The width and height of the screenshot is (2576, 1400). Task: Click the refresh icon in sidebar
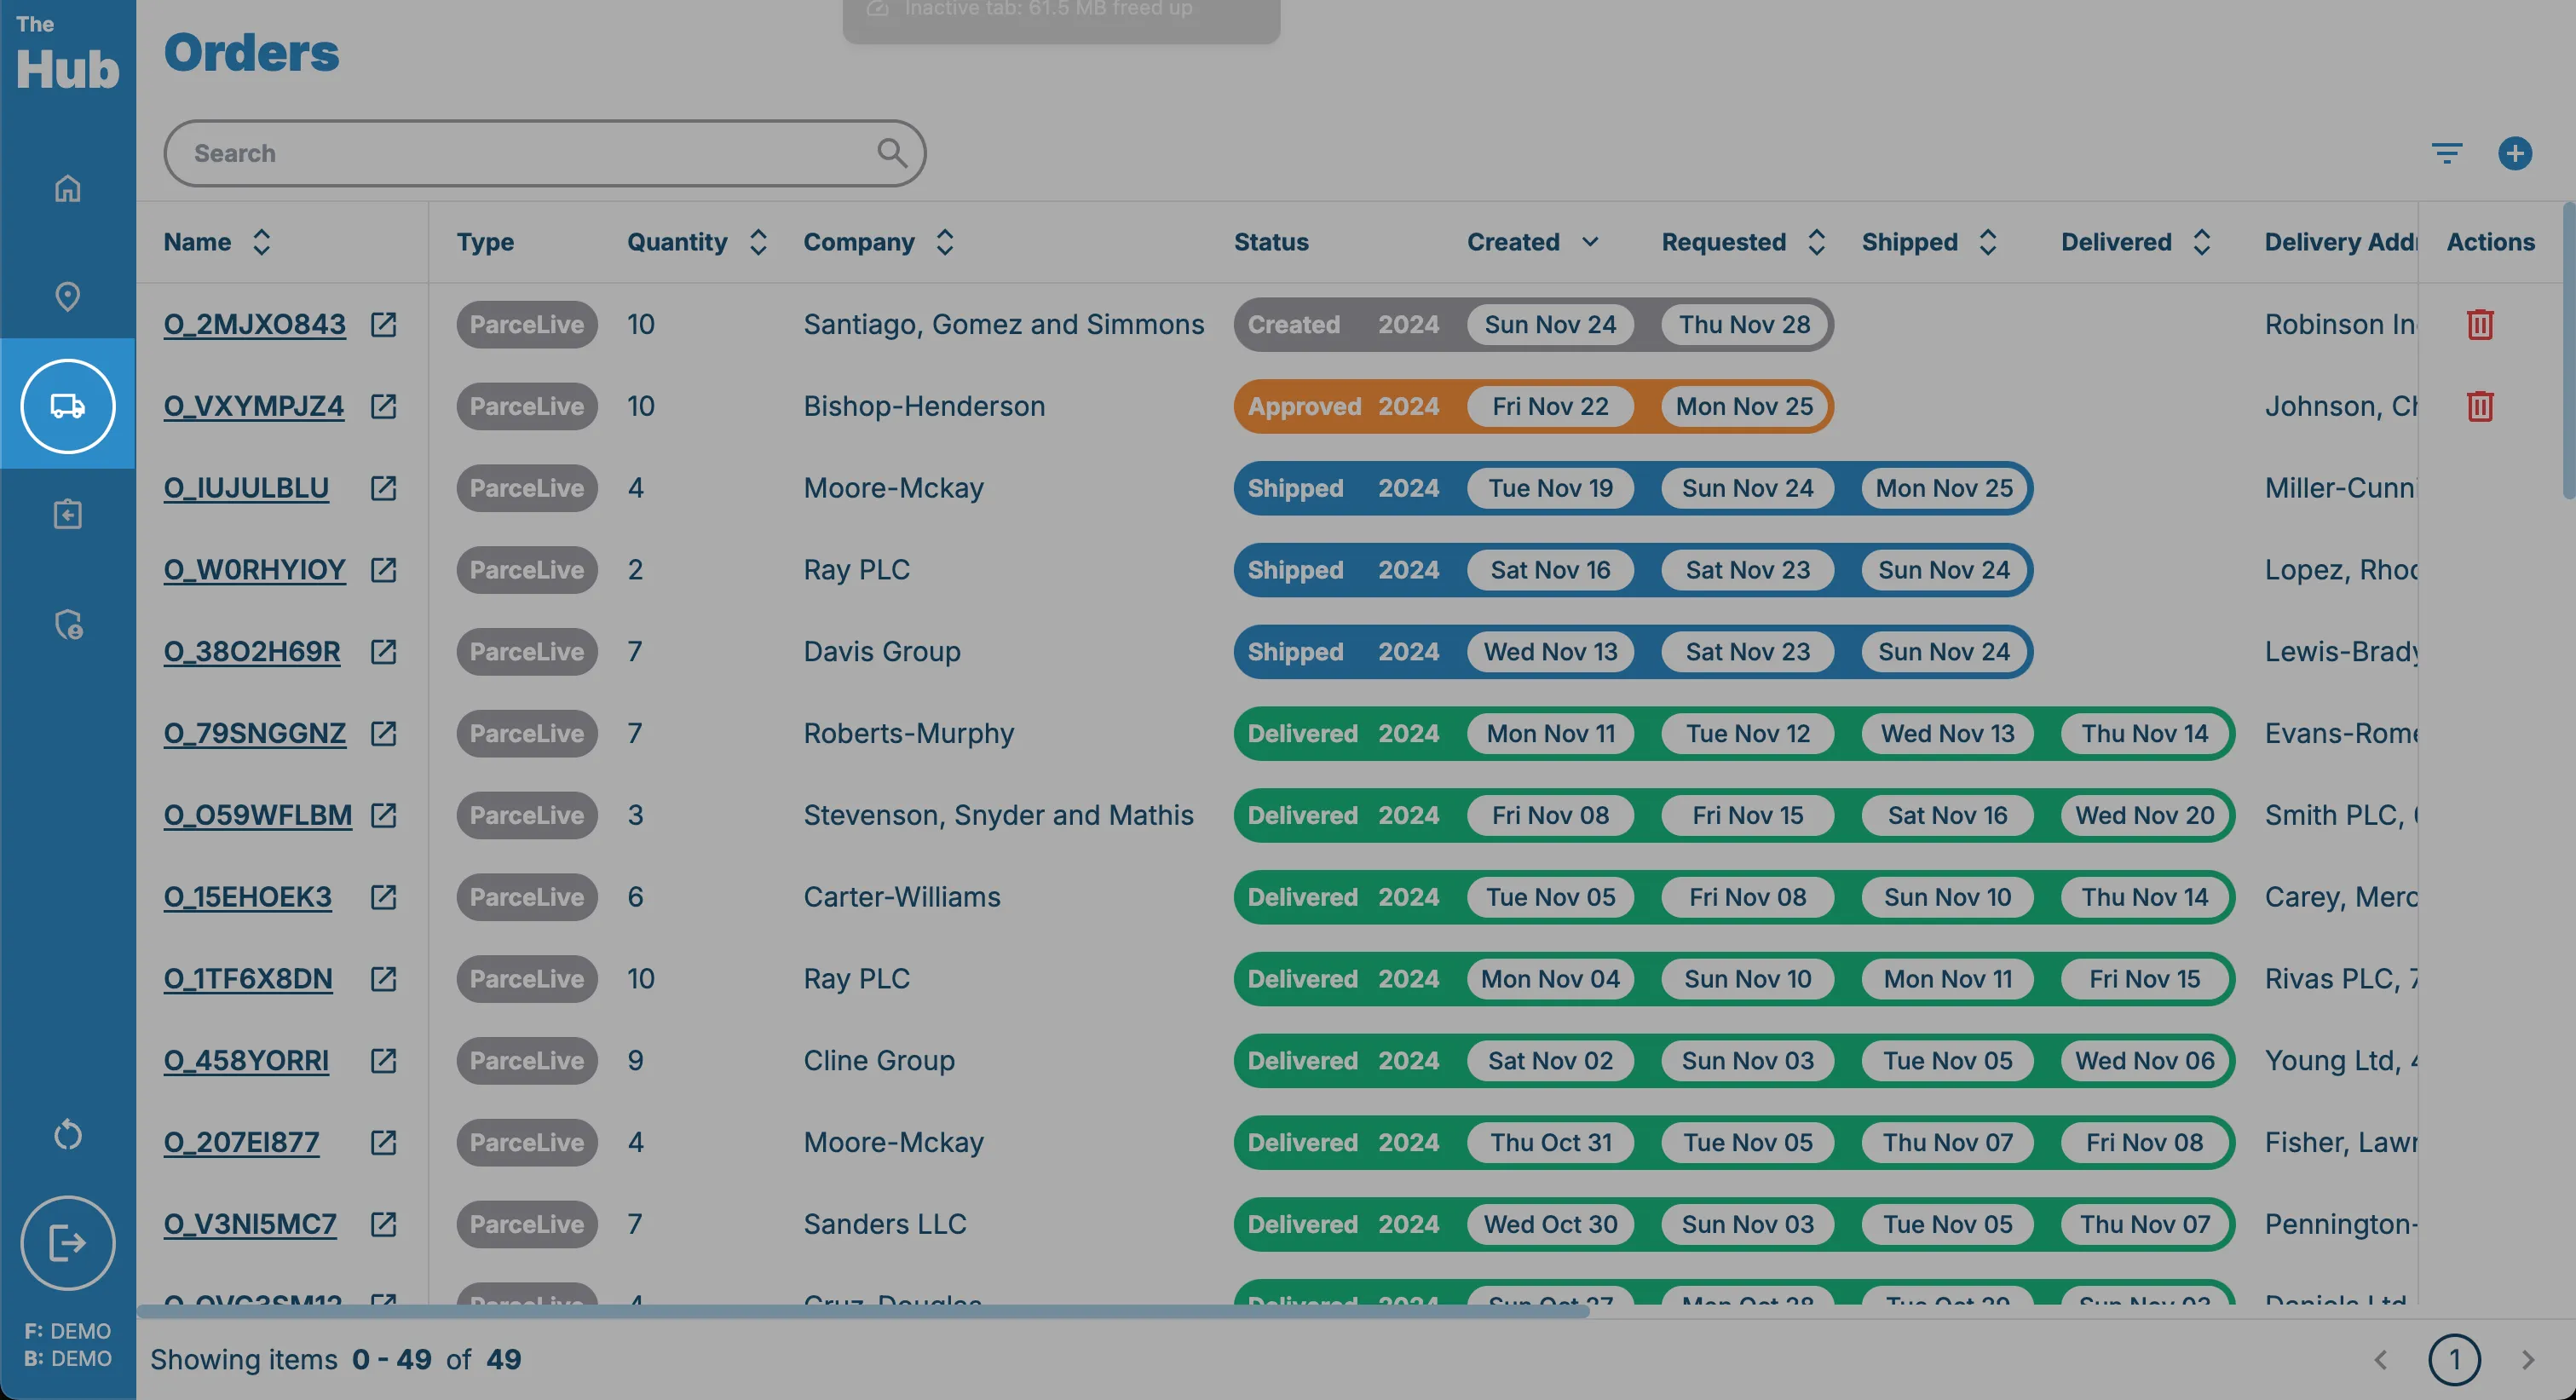[67, 1134]
